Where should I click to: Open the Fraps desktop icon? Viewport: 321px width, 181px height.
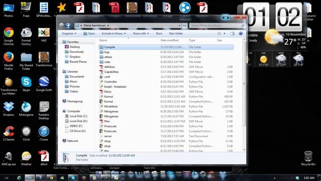click(x=26, y=10)
